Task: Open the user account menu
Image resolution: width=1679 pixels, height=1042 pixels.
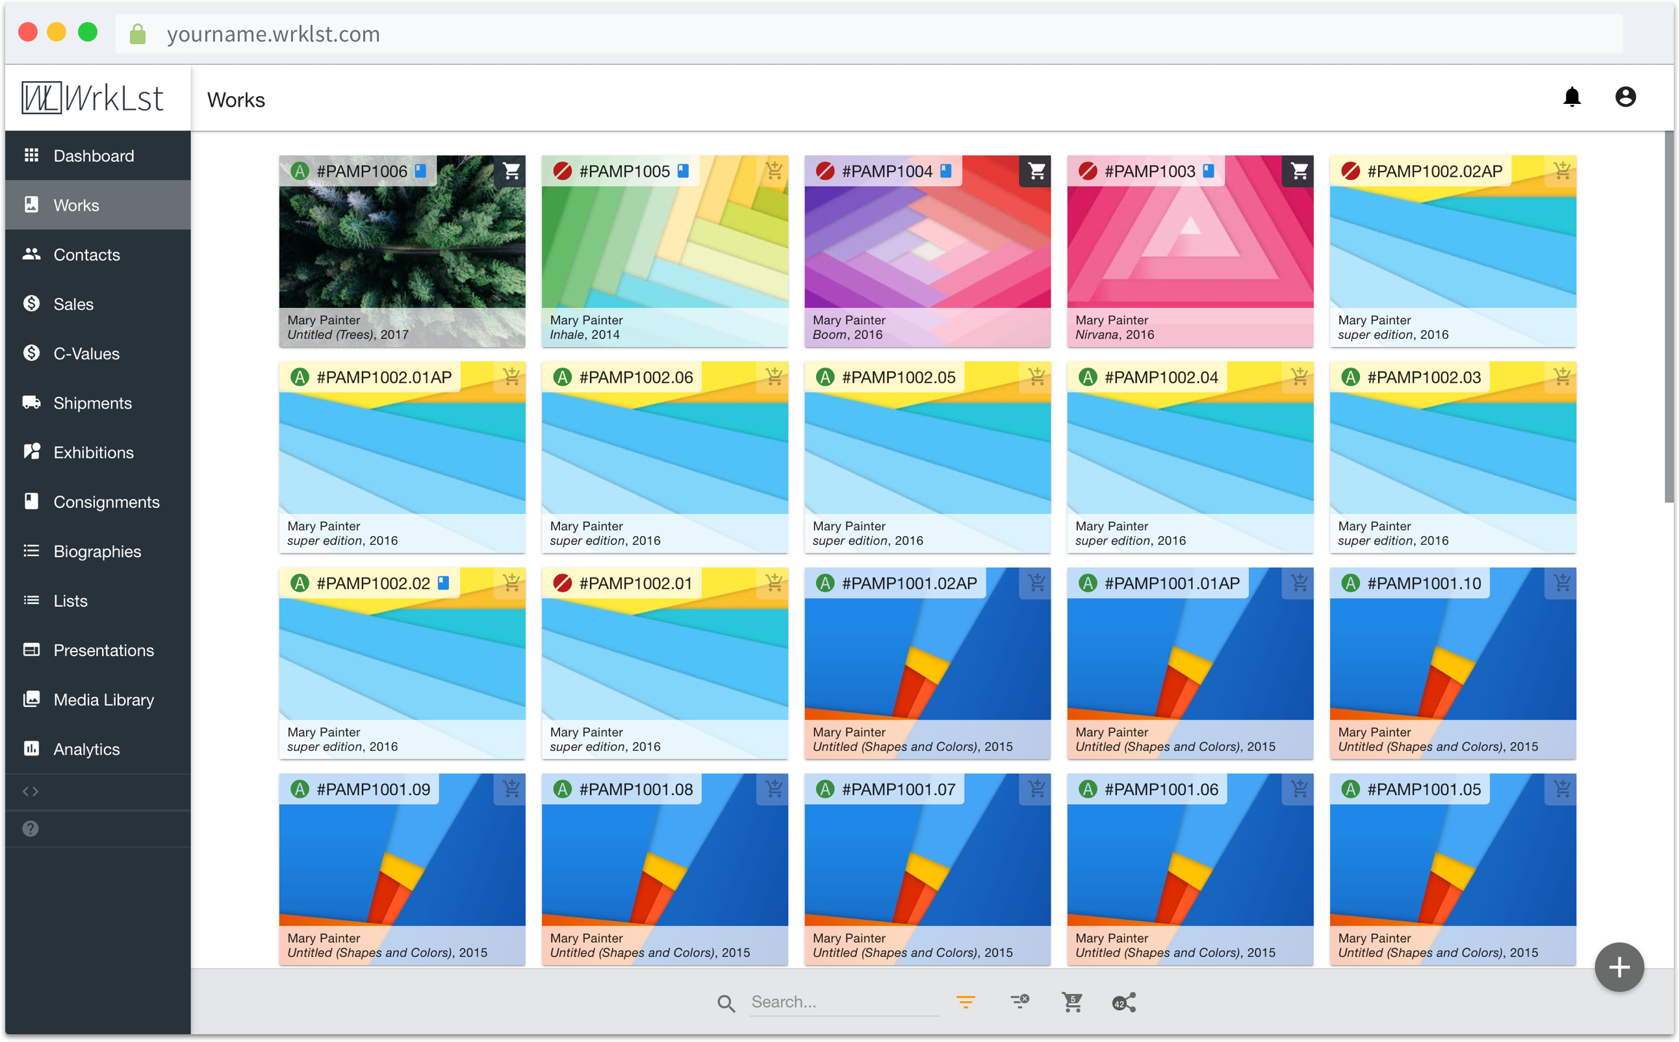Action: pyautogui.click(x=1624, y=97)
